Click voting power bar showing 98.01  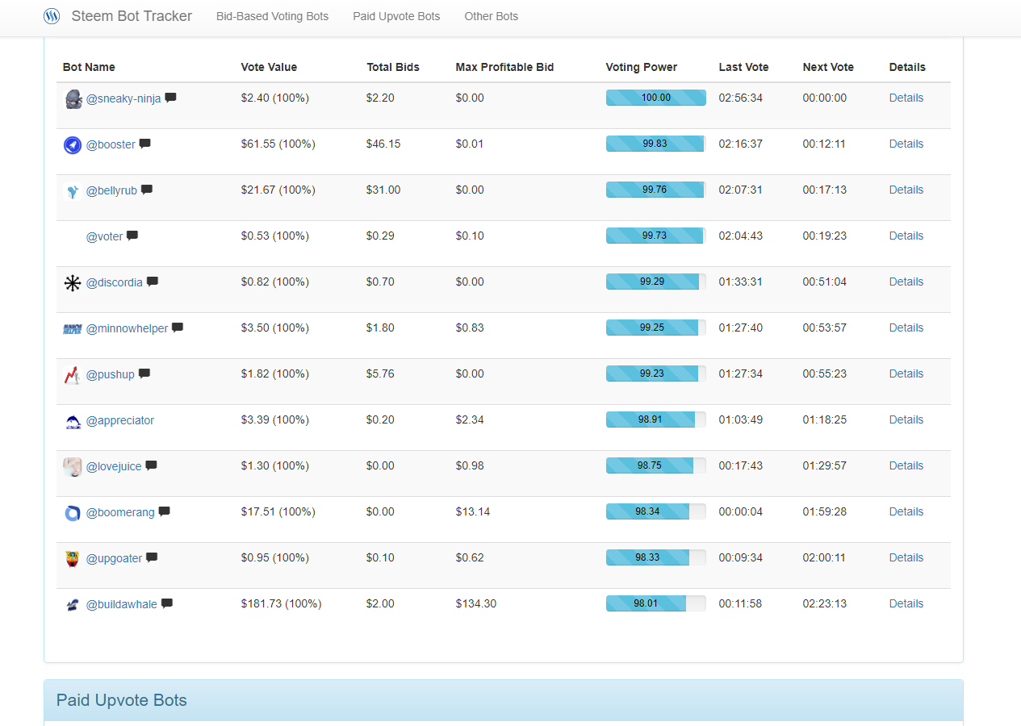(x=655, y=603)
